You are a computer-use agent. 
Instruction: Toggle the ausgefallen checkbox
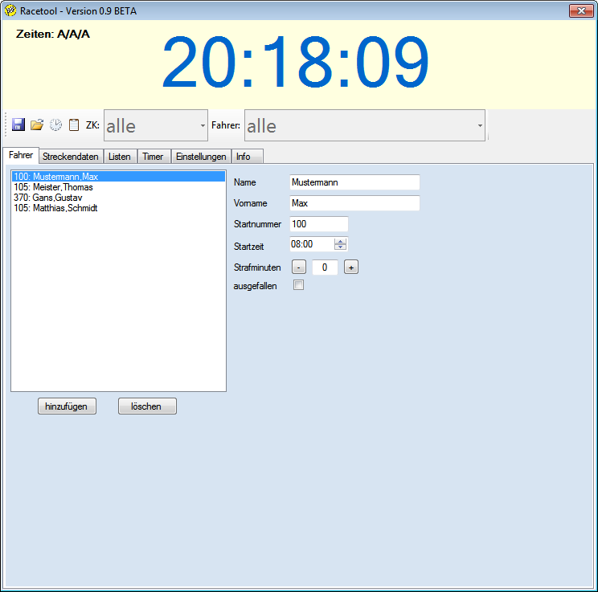click(298, 285)
